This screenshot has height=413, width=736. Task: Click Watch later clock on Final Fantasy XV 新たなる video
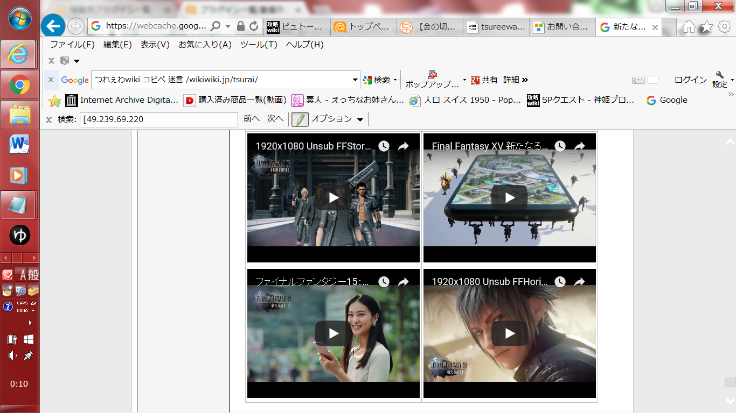pyautogui.click(x=560, y=146)
